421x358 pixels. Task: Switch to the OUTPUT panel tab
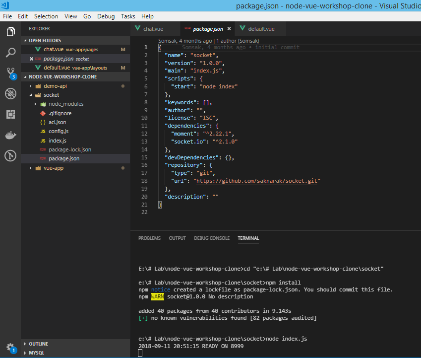coord(177,238)
